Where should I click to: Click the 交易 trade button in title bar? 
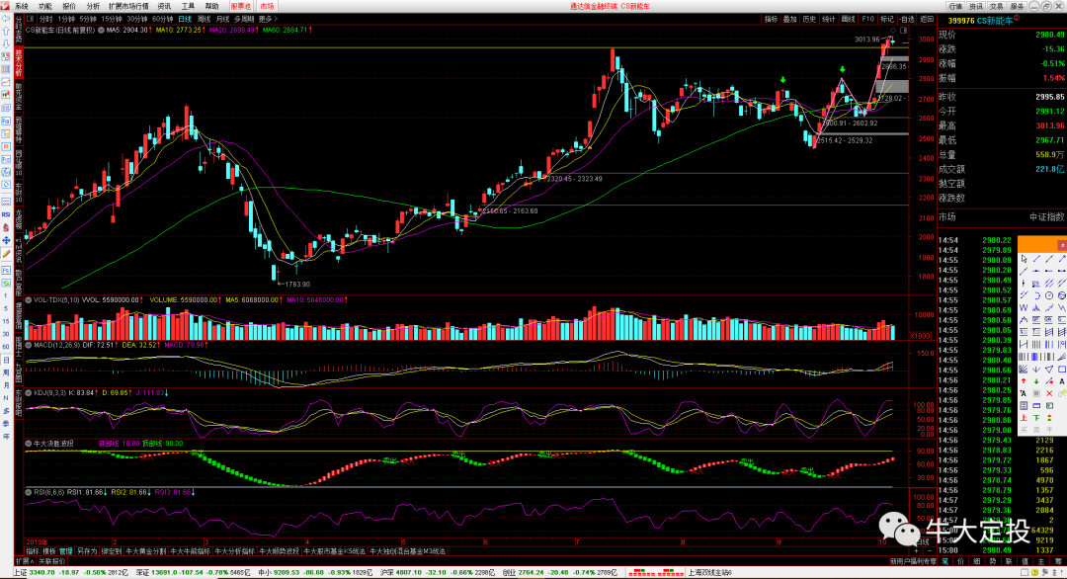pyautogui.click(x=996, y=6)
